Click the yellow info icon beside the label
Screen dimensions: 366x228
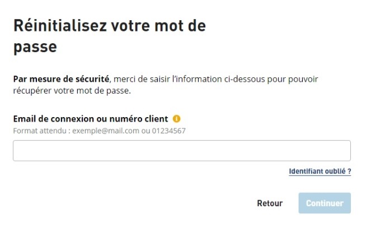pos(177,119)
